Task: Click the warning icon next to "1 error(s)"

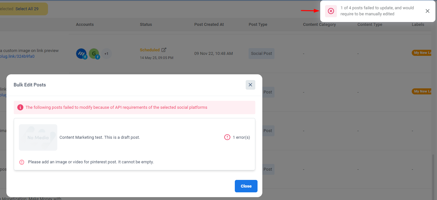Action: point(227,137)
